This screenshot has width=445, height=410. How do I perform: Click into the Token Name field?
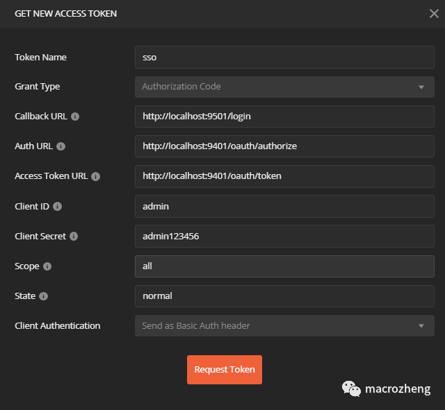[284, 57]
